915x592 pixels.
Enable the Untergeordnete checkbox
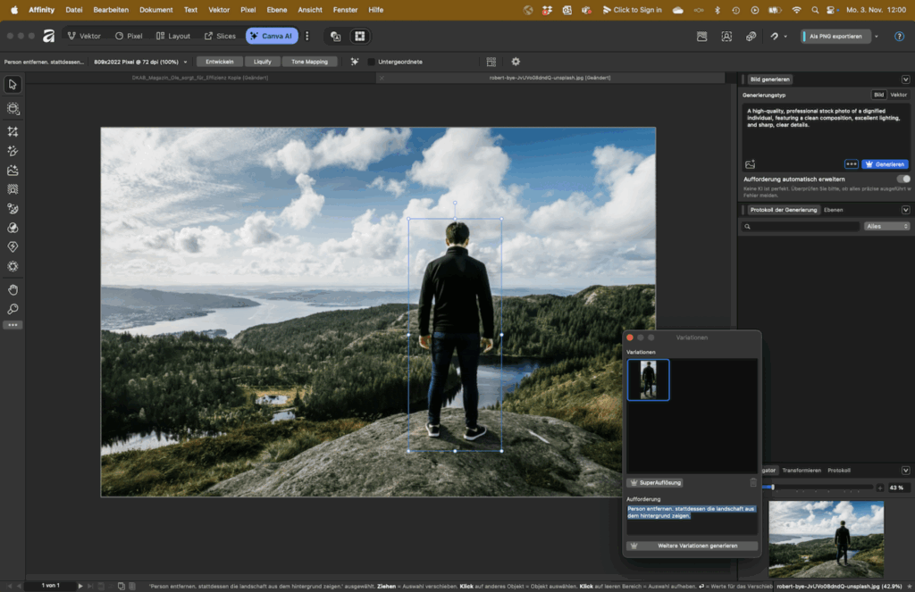click(372, 62)
